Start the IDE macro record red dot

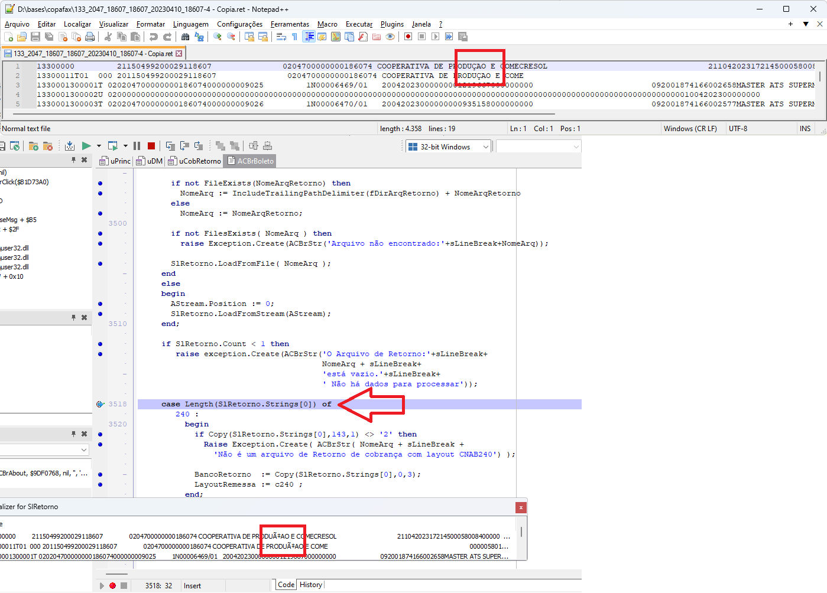[x=112, y=586]
